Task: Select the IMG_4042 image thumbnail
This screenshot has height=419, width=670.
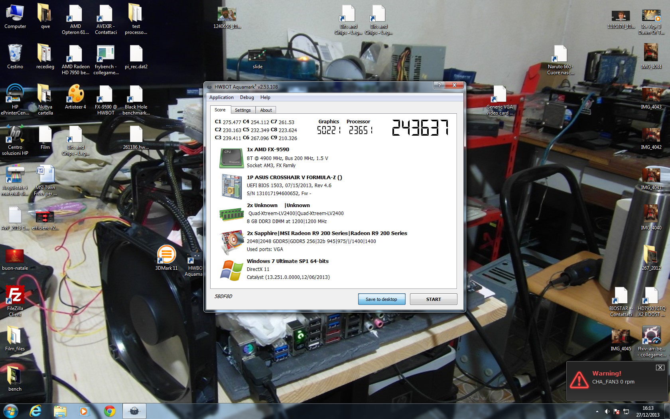Action: coord(651,138)
